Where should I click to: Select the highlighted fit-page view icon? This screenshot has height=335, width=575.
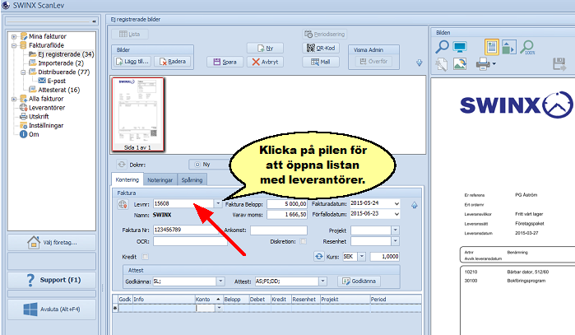[492, 47]
